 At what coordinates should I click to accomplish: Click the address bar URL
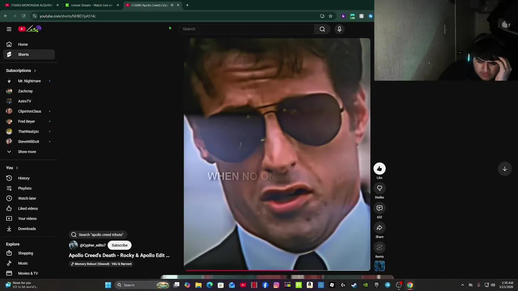pos(68,16)
